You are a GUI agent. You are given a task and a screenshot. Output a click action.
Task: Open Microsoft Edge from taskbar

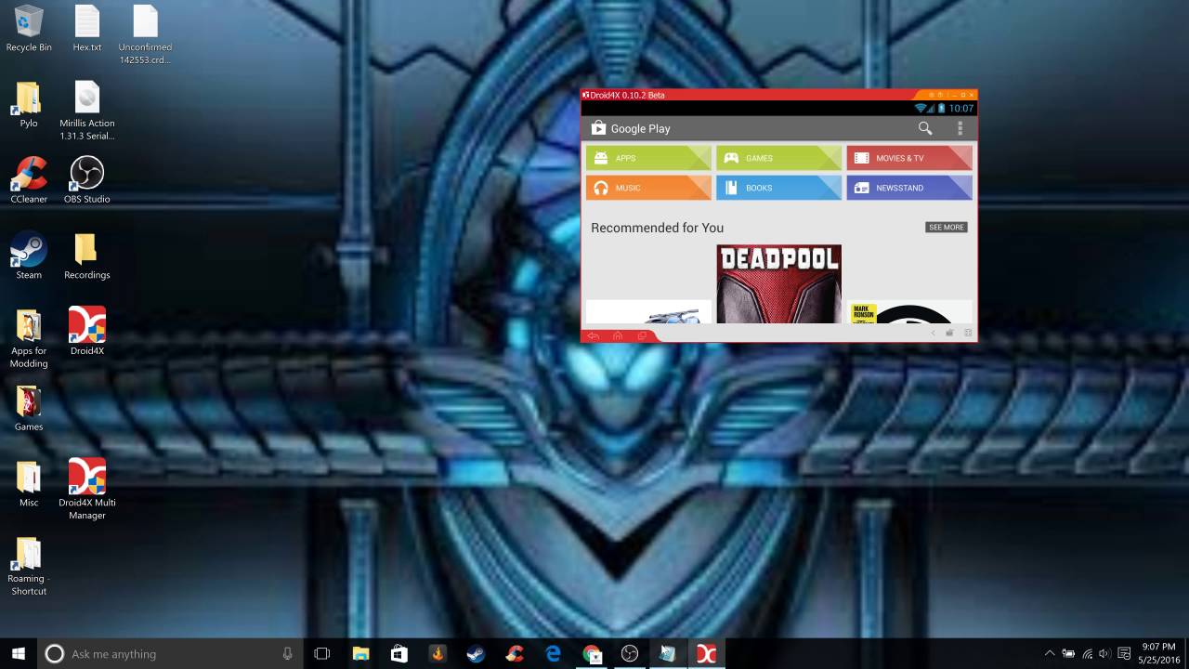(x=554, y=653)
